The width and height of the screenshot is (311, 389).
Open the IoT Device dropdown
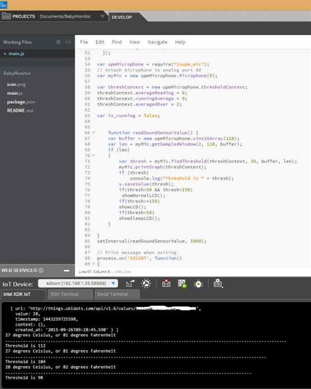tap(78, 283)
